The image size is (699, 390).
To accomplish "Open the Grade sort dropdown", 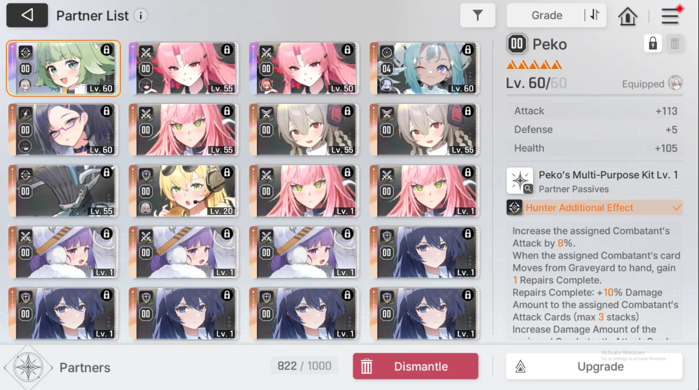I will pos(547,15).
